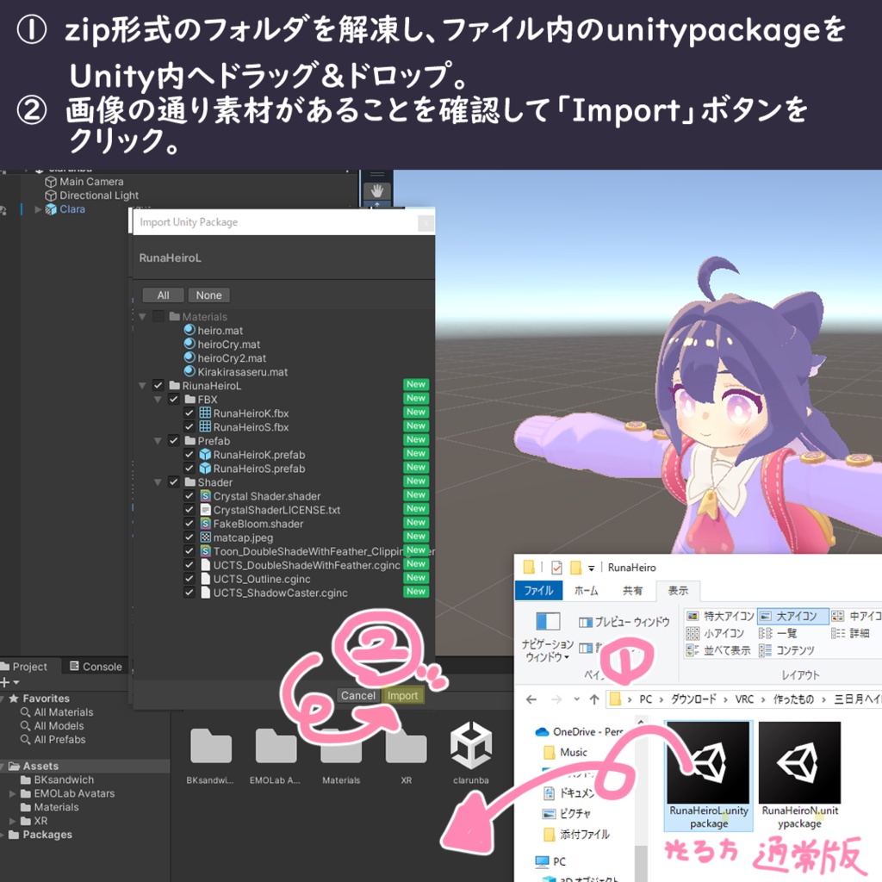Click FakeBloom.shader icon
Image resolution: width=882 pixels, height=882 pixels.
[205, 524]
